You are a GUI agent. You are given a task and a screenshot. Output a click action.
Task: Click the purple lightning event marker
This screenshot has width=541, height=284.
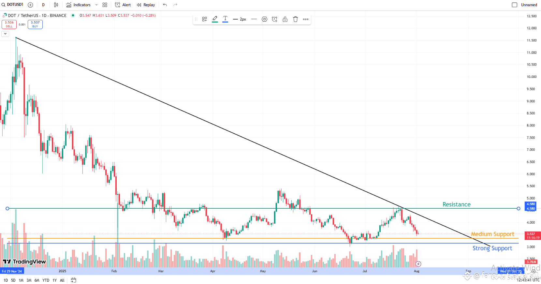pos(418,264)
